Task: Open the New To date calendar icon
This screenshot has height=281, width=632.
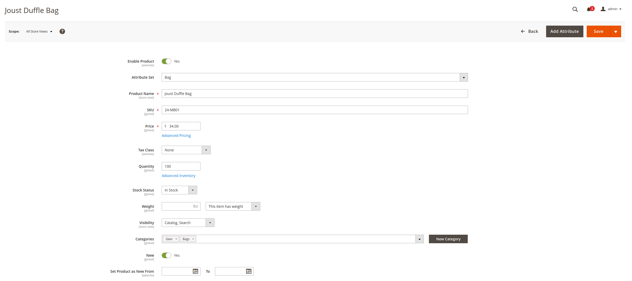Action: [249, 271]
